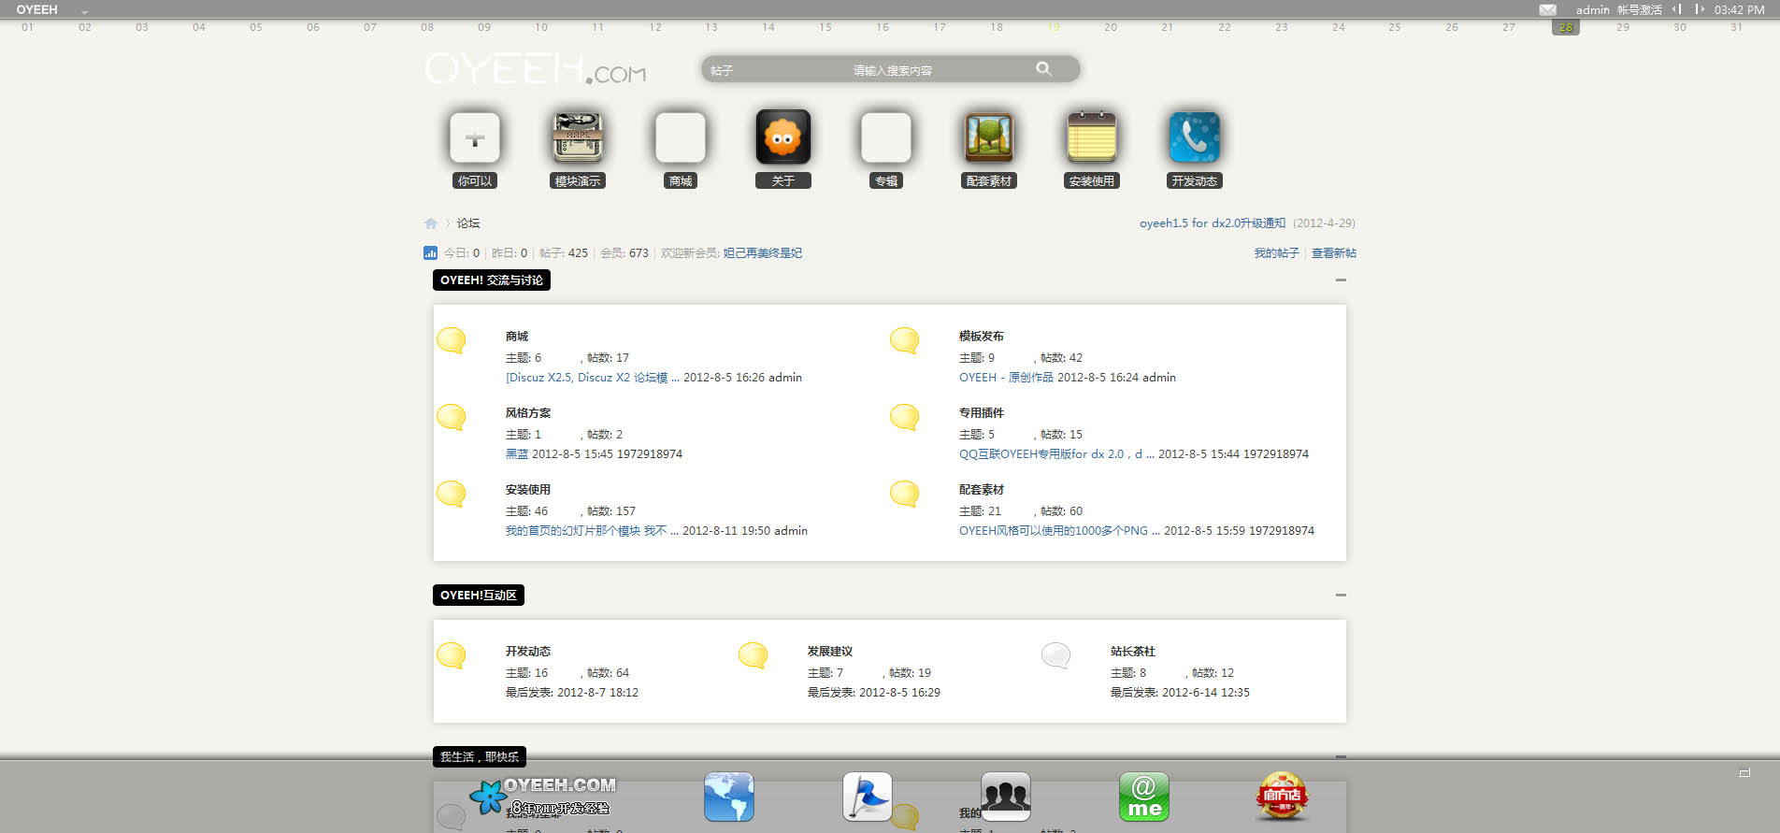Screen dimensions: 1780x833
Task: Open 我的帖子 link
Action: [x=1276, y=253]
